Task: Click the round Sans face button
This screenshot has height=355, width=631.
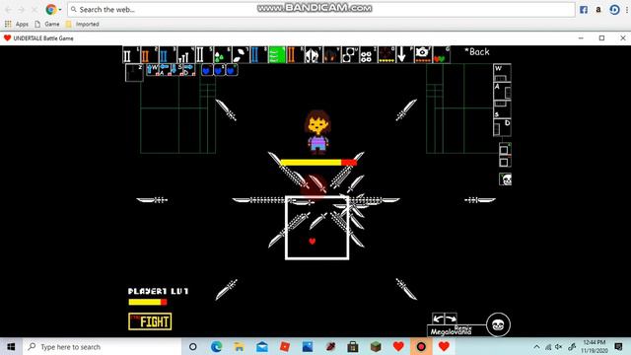Action: 498,324
